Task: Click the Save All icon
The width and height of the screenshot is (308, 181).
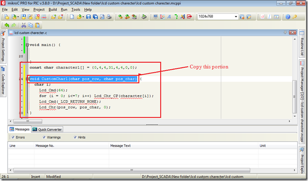Action: pyautogui.click(x=95, y=17)
